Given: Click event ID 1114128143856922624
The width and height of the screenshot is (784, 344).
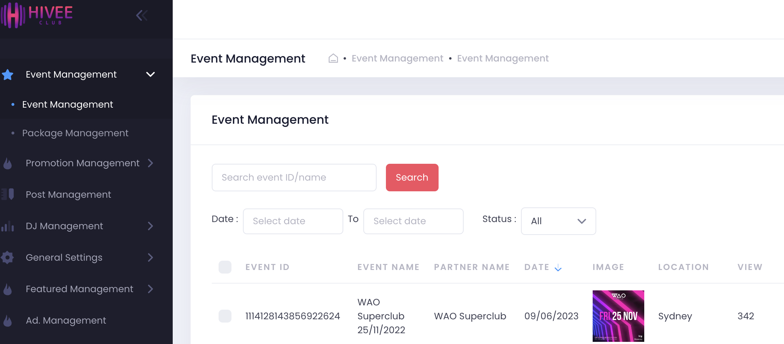Looking at the screenshot, I should [292, 316].
